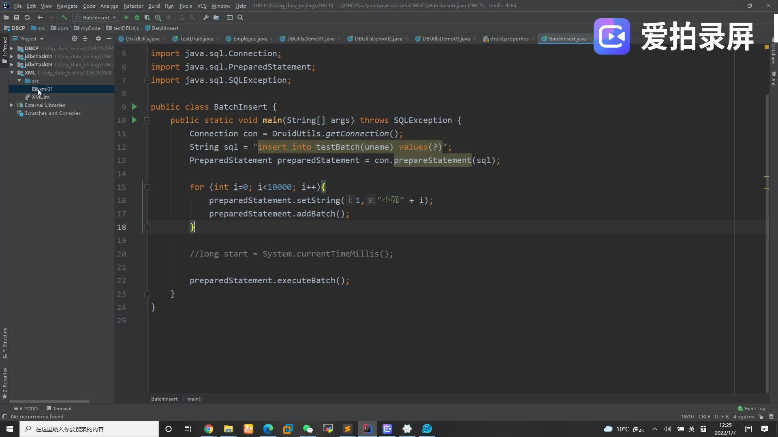Collapse the src folder under XML
The width and height of the screenshot is (778, 437).
click(x=19, y=81)
